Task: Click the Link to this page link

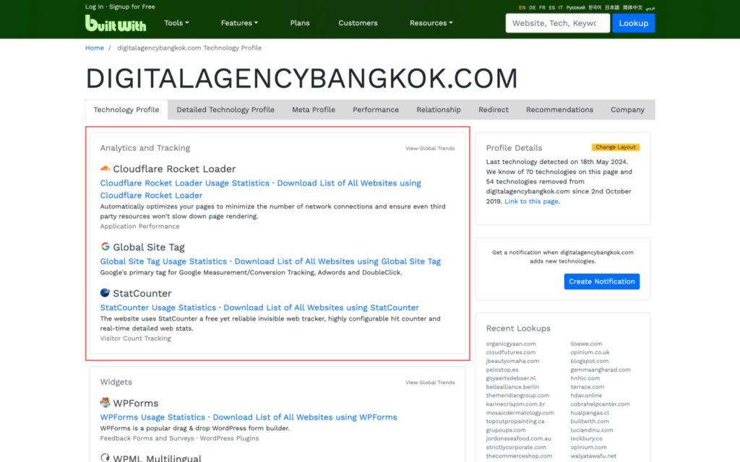Action: click(x=532, y=201)
